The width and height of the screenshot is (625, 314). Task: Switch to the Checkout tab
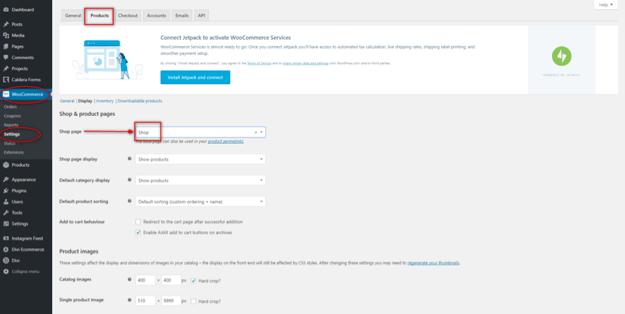click(128, 15)
